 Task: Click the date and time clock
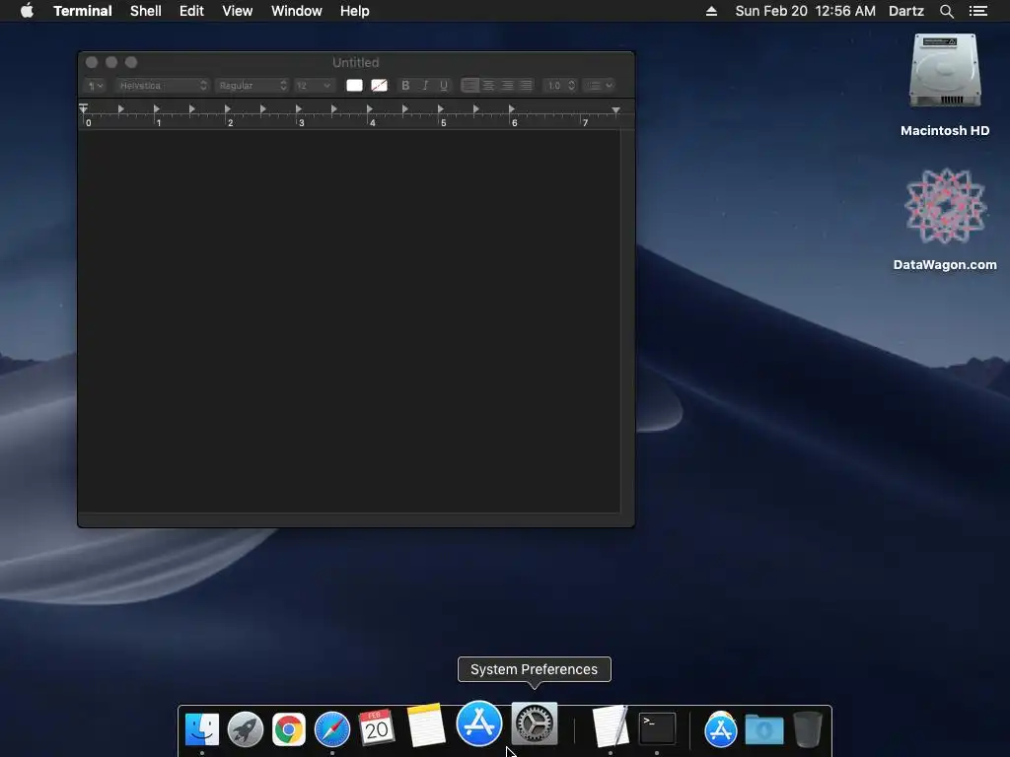805,11
